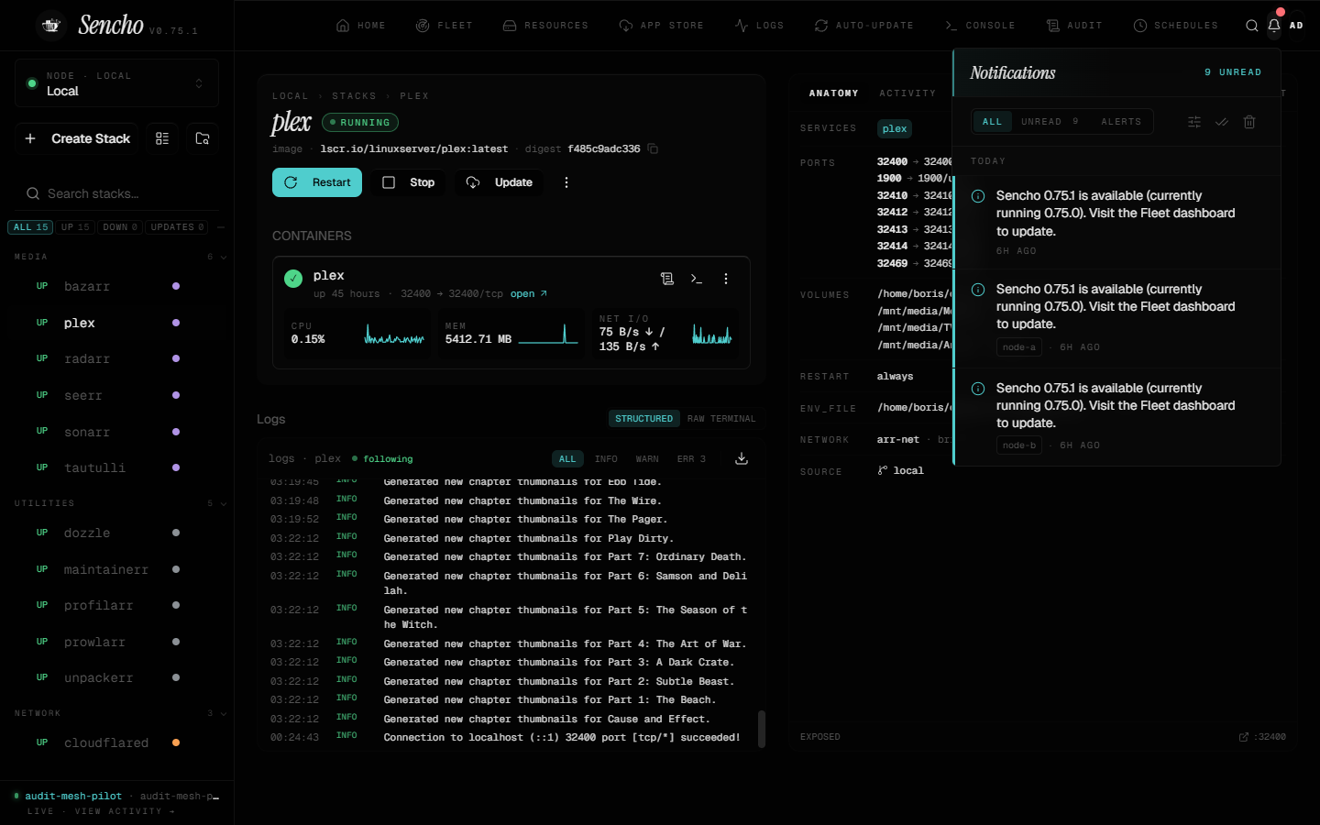This screenshot has height=825, width=1320.
Task: Click the folder browse icon beside Create Stack
Action: [203, 138]
